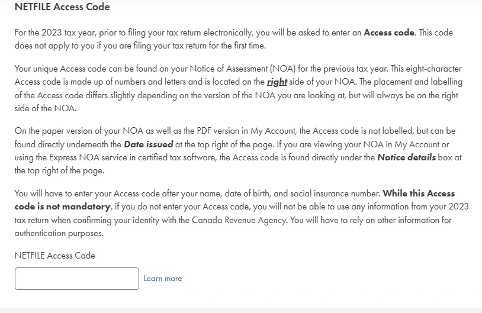Viewport: 482px width, 313px height.
Task: Click bold "Access code" in first paragraph
Action: click(x=389, y=33)
